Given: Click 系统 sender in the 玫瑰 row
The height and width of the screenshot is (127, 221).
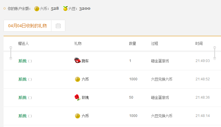Looking at the screenshot, I should click(x=22, y=97).
